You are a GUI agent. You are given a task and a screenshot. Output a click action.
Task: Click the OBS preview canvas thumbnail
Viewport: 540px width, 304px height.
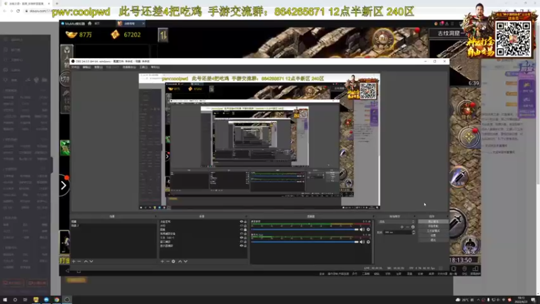(259, 141)
